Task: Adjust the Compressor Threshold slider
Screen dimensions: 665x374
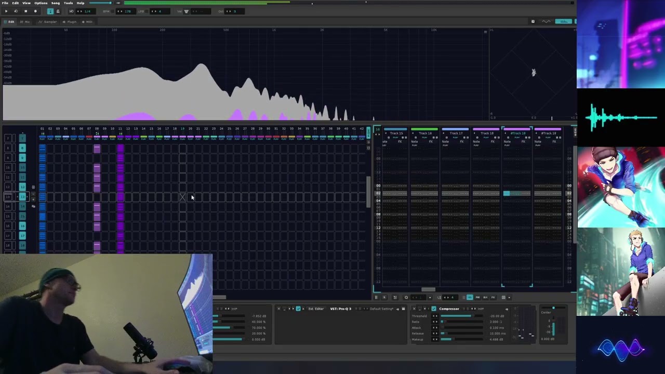Action: pos(462,316)
